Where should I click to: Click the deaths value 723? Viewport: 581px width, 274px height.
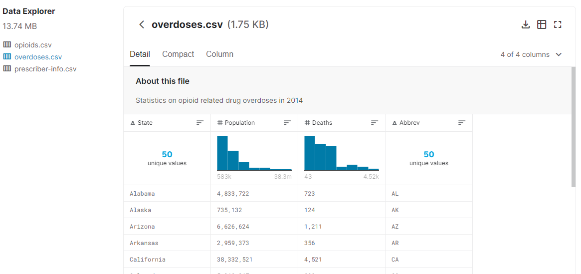point(309,194)
